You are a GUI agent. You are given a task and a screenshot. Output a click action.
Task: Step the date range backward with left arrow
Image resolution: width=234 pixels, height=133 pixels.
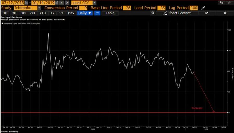pos(62,3)
